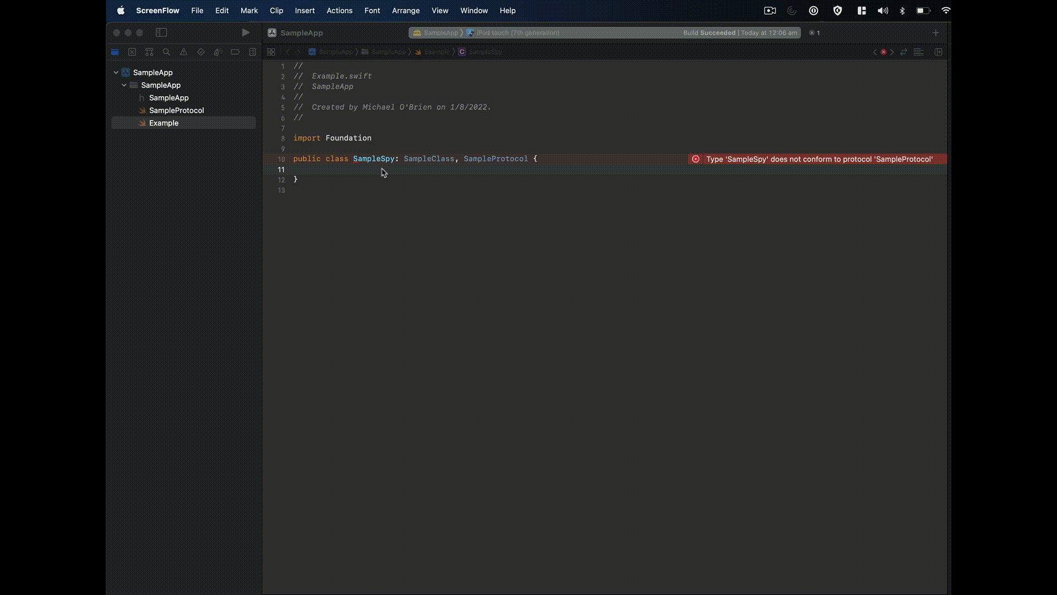1057x595 pixels.
Task: Choose the iPod touch run destination
Action: coord(513,33)
